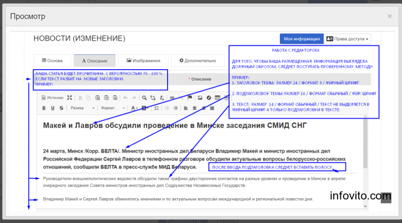The image size is (402, 223).
Task: Switch to the Дополнительно tab
Action: [x=198, y=61]
